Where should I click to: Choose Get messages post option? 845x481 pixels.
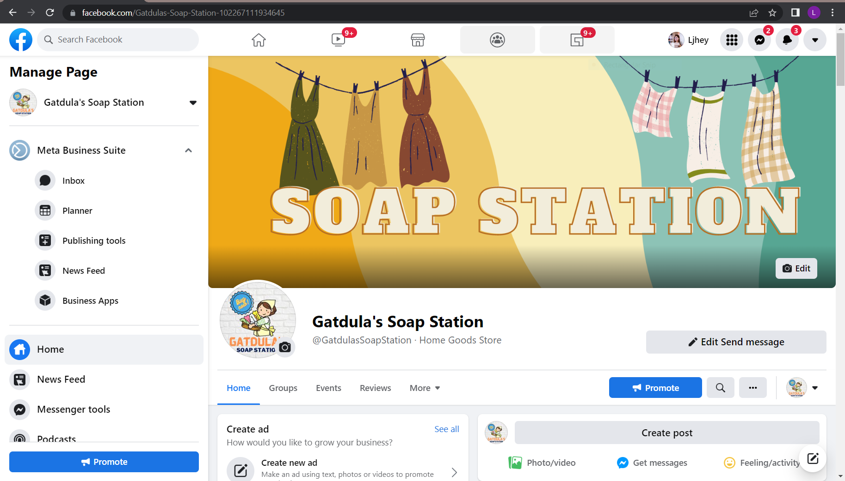pos(652,463)
